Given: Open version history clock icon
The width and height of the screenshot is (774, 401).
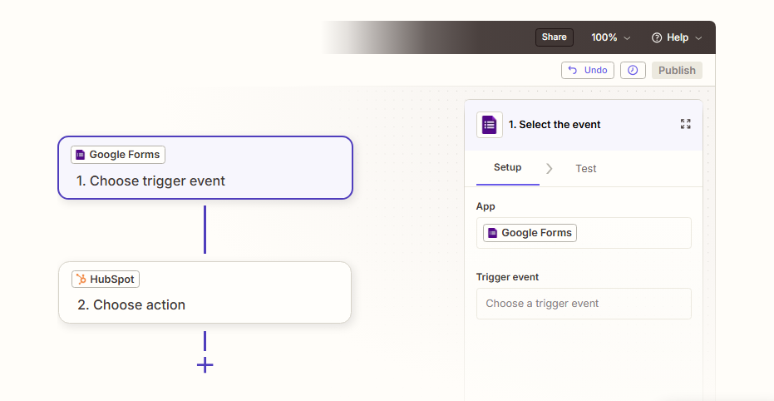Looking at the screenshot, I should 633,70.
